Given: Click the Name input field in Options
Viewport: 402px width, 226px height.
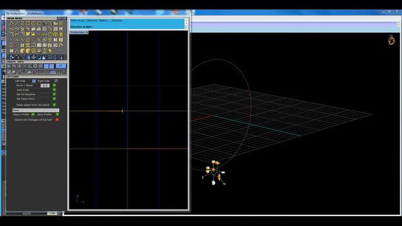Looking at the screenshot, I should point(36,110).
